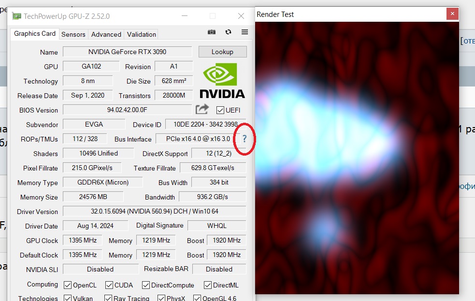Screen dimensions: 475x301
Task: Switch to the Graphics Card tab
Action: (x=34, y=34)
